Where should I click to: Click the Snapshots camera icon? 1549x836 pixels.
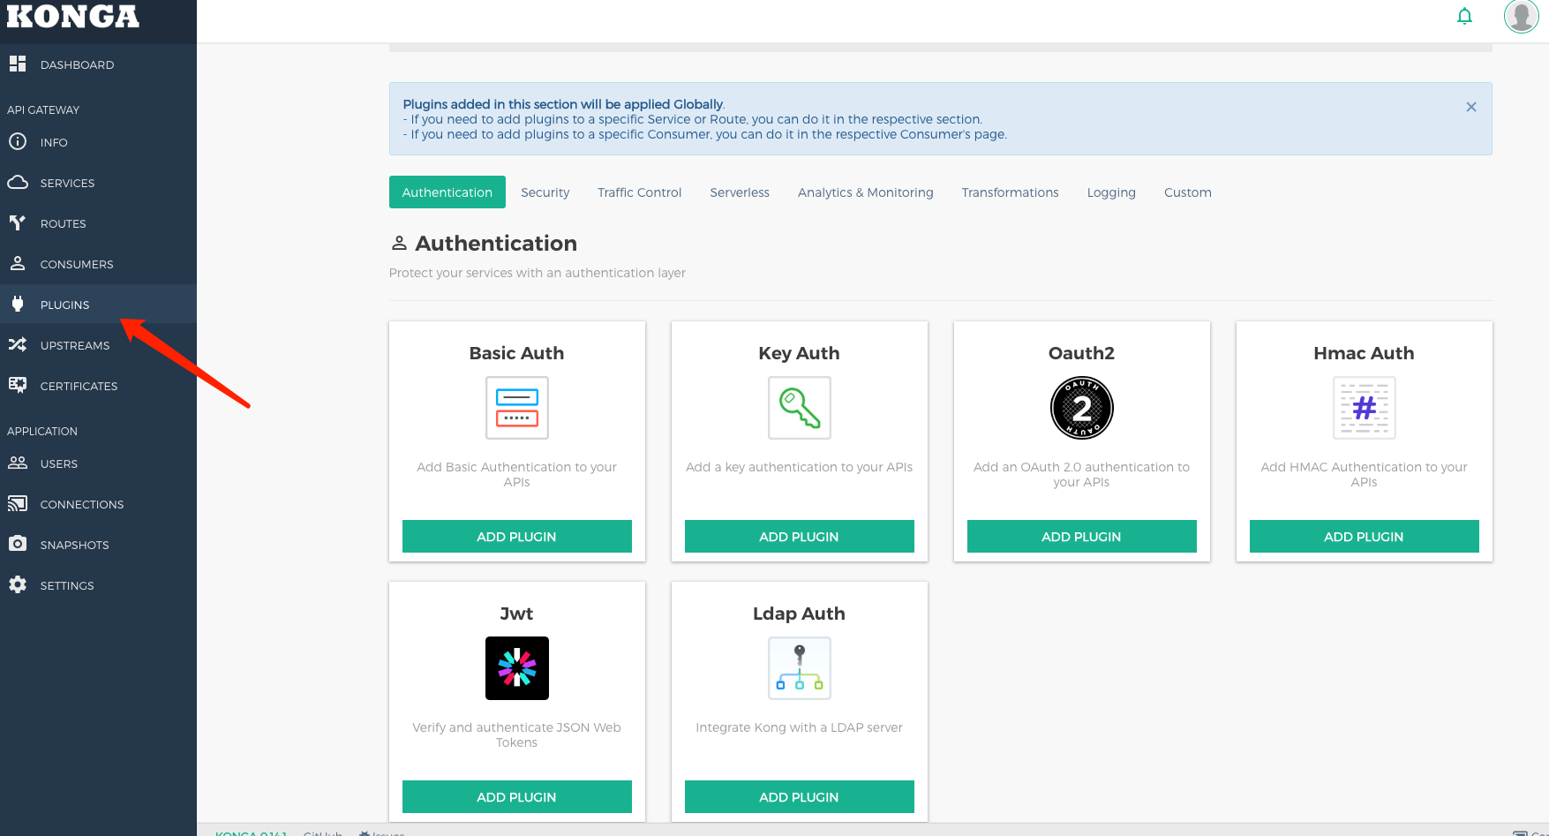pos(18,545)
